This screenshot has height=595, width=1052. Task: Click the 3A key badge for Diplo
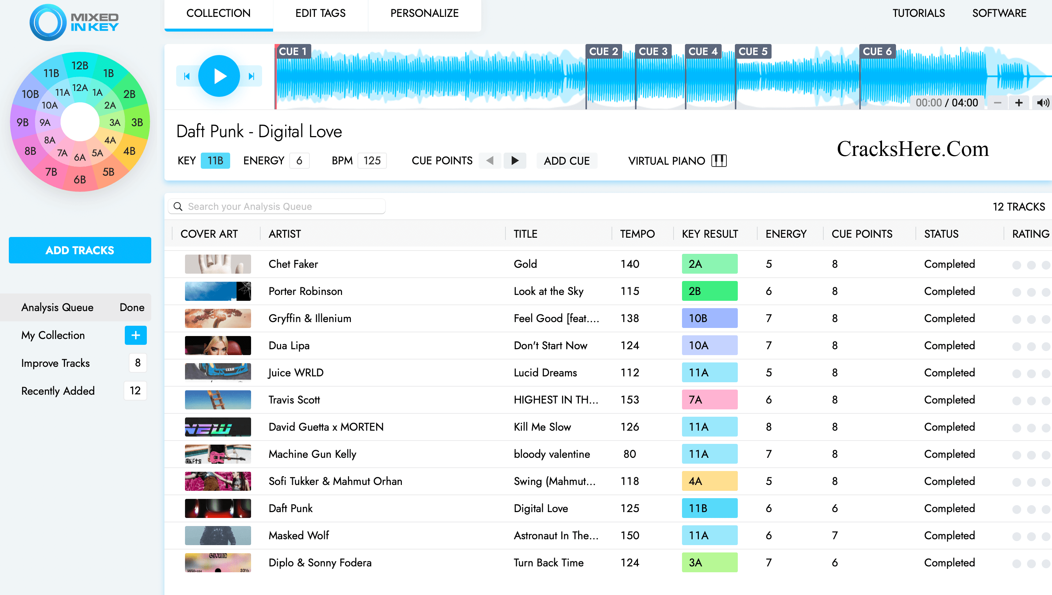coord(710,563)
